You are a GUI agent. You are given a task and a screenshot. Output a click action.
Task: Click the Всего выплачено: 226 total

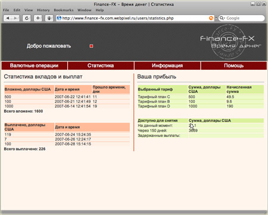(24, 149)
